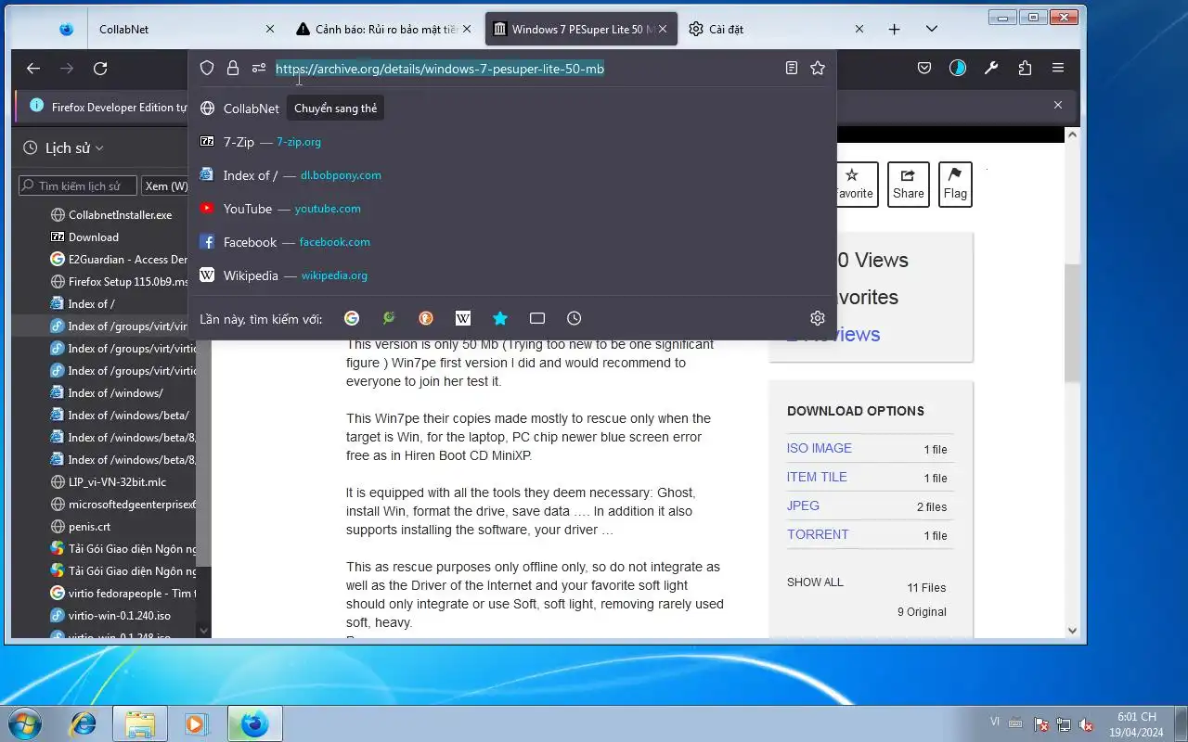
Task: Open the Pocket save icon
Action: [924, 68]
